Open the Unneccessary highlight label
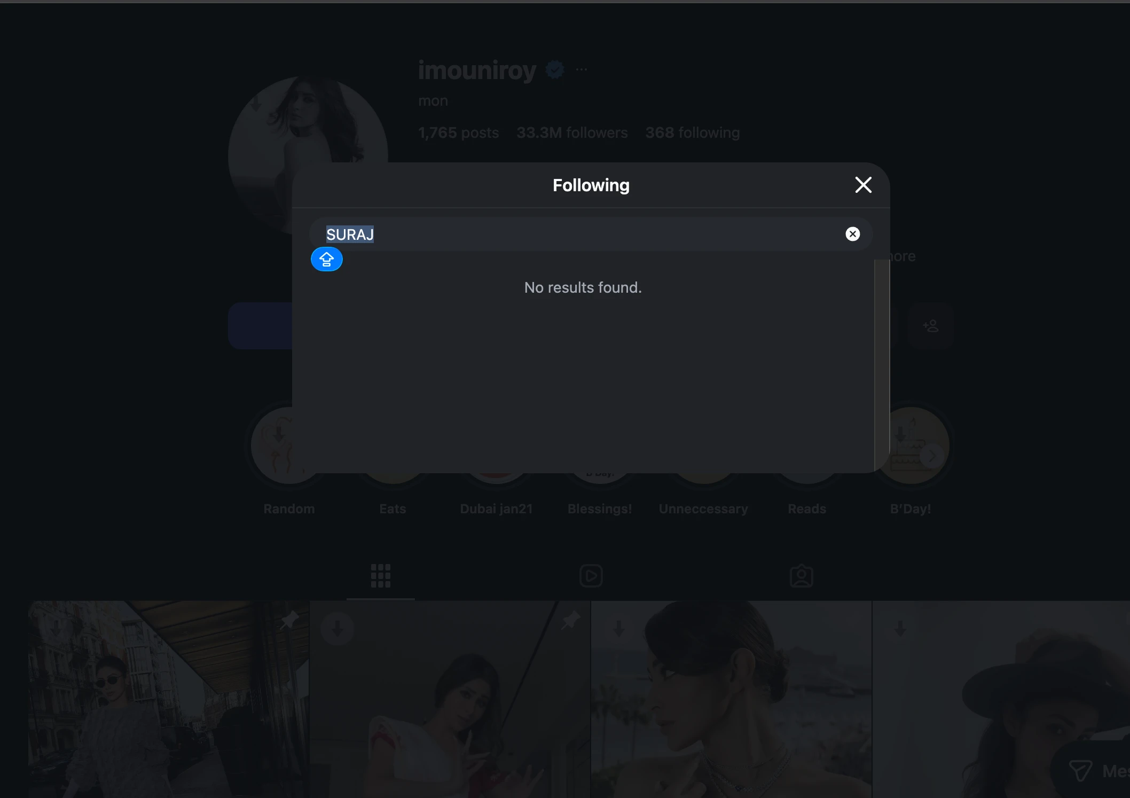1130x798 pixels. point(703,508)
